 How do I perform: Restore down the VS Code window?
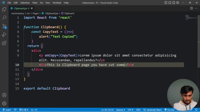click(x=190, y=3)
